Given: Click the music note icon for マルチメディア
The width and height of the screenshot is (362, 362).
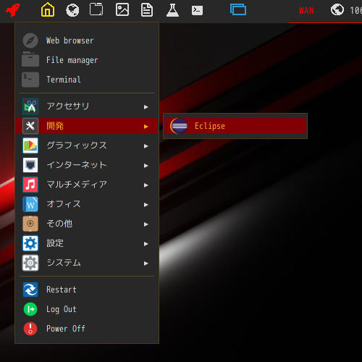Looking at the screenshot, I should pyautogui.click(x=30, y=185).
